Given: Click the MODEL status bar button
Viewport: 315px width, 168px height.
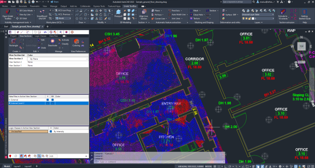Looking at the screenshot, I should [x=208, y=166].
